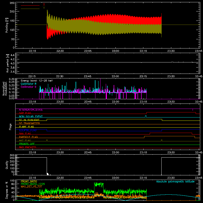The width and height of the screenshot is (203, 203).
Task: Click the Flags axis label
Action: [x=10, y=127]
